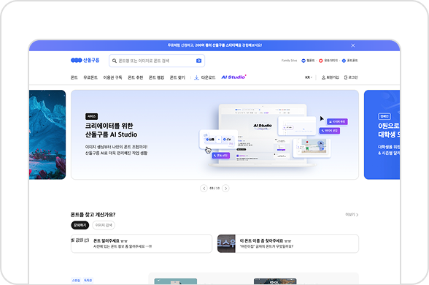This screenshot has height=285, width=429.
Task: Go to previous carousel slide
Action: point(204,189)
